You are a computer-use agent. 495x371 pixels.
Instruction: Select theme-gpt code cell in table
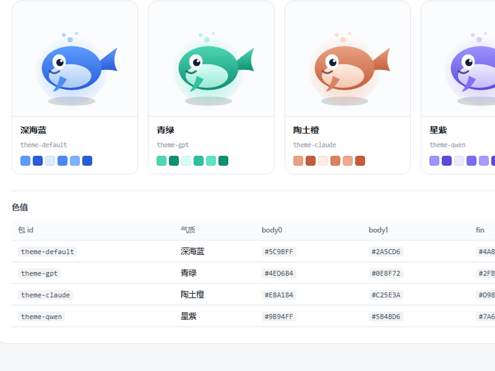click(39, 273)
